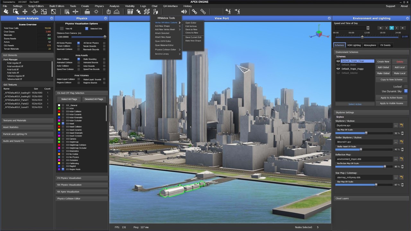
Task: Click the Copy to New Scheme button
Action: [391, 80]
